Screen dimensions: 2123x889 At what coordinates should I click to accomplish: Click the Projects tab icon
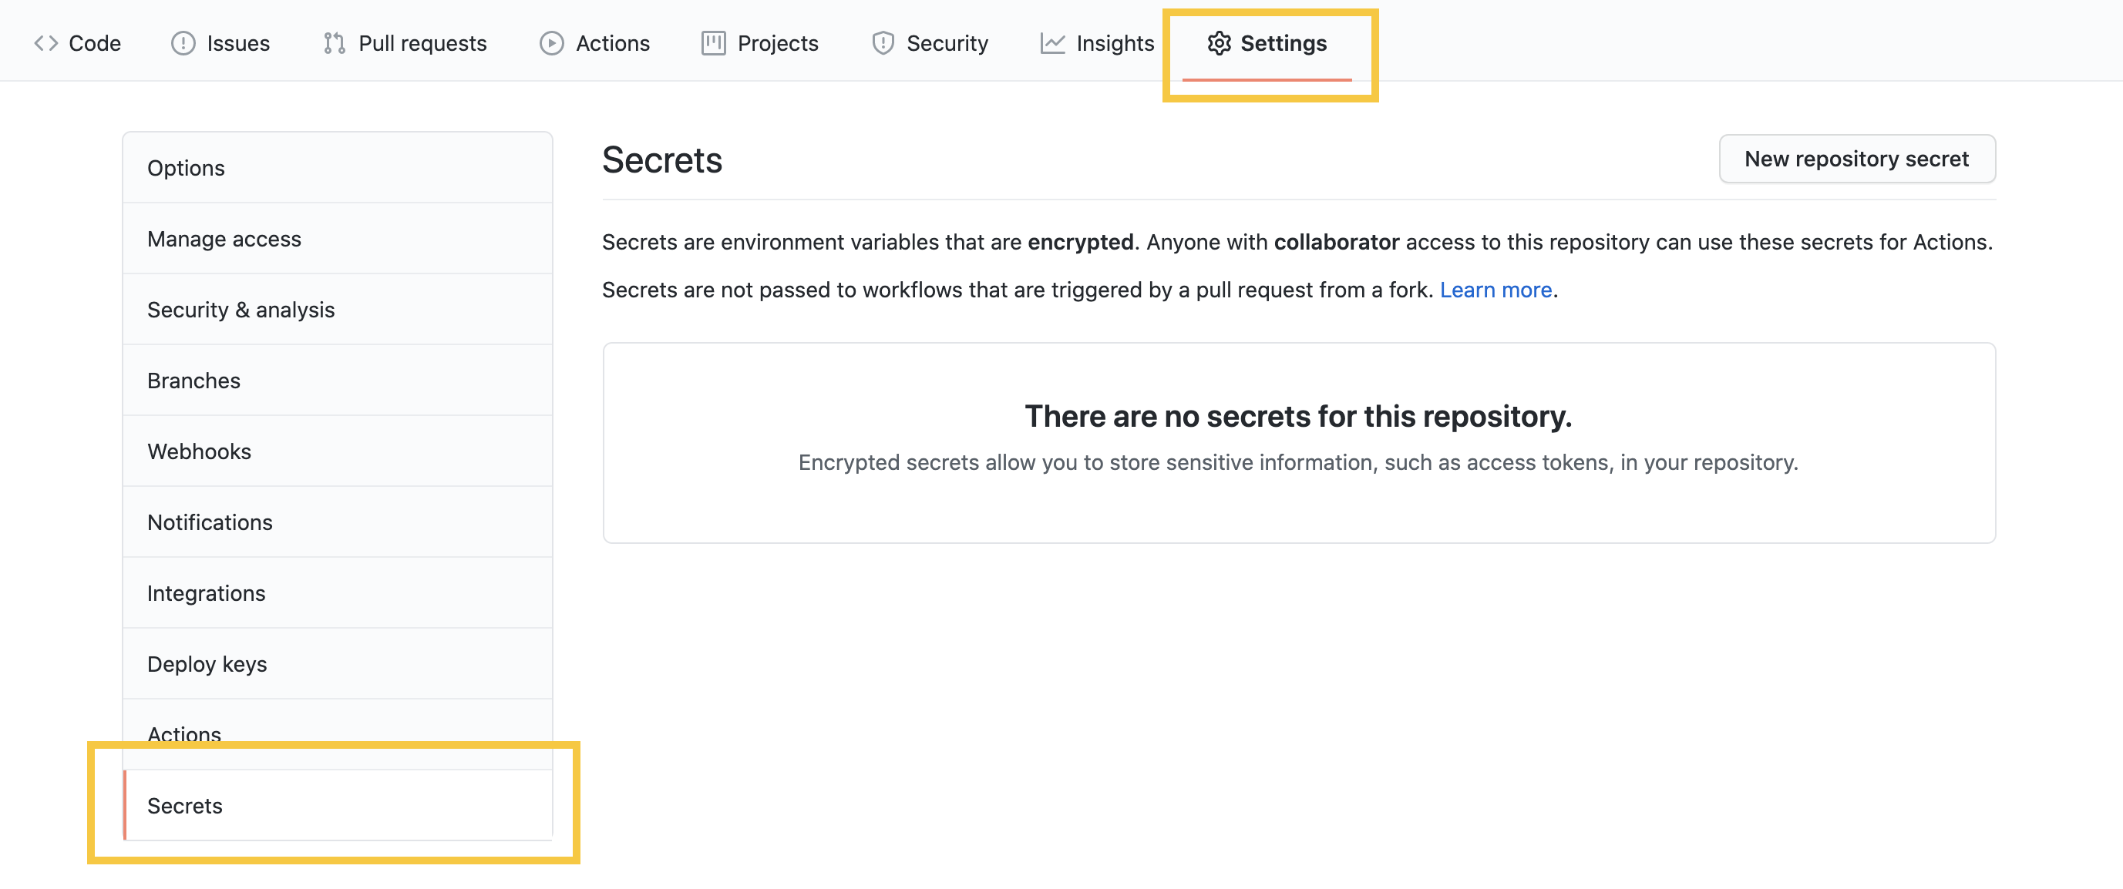tap(714, 42)
